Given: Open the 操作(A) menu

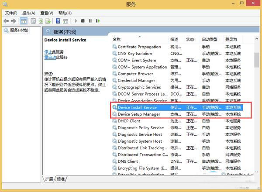Looking at the screenshot, I should coord(29,13).
